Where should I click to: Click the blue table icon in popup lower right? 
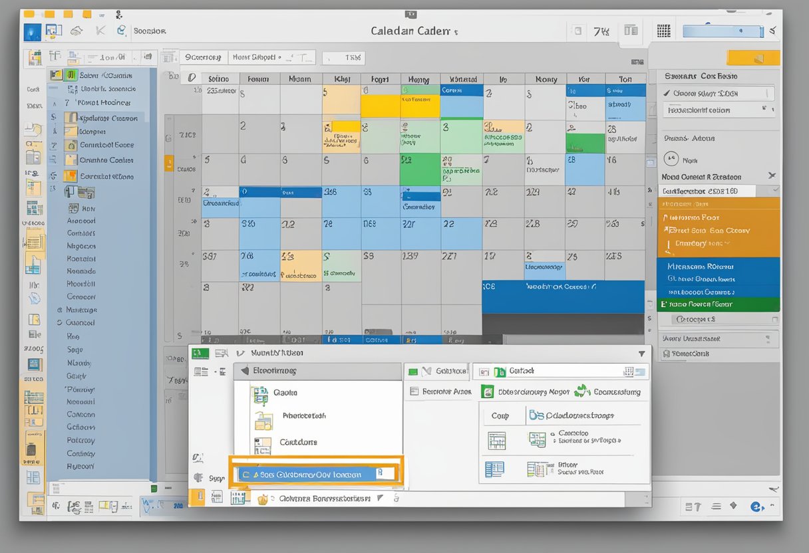pos(494,469)
